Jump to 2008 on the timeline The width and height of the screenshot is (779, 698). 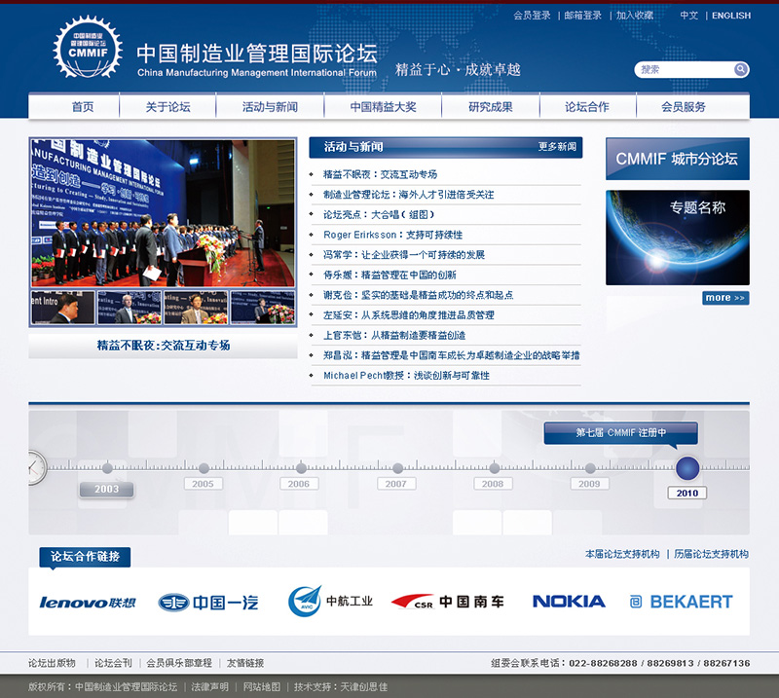pyautogui.click(x=494, y=484)
